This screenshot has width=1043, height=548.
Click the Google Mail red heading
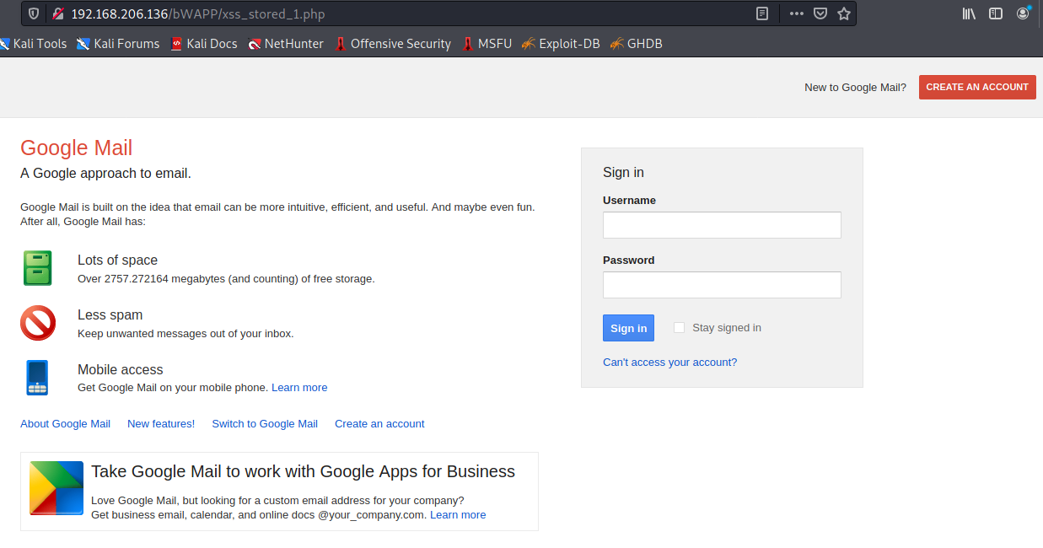click(76, 148)
